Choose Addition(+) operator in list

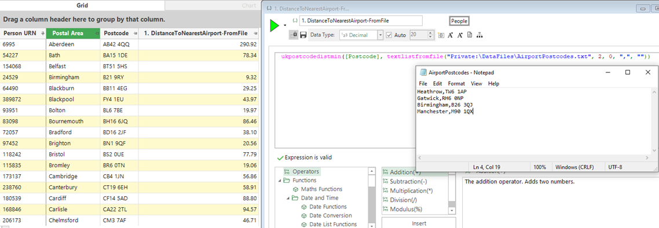click(405, 172)
